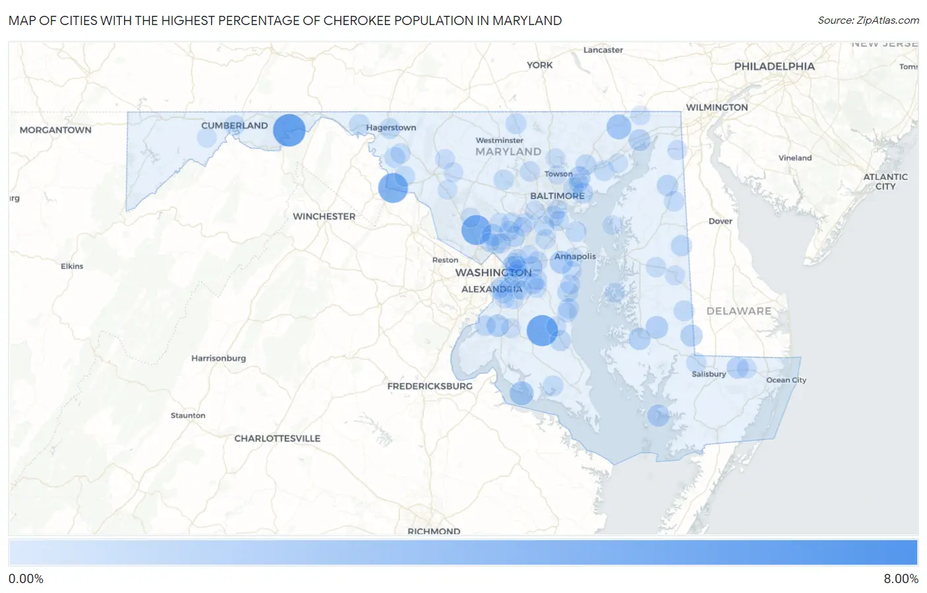Click the 8.00% legend maximum label

coord(901,578)
